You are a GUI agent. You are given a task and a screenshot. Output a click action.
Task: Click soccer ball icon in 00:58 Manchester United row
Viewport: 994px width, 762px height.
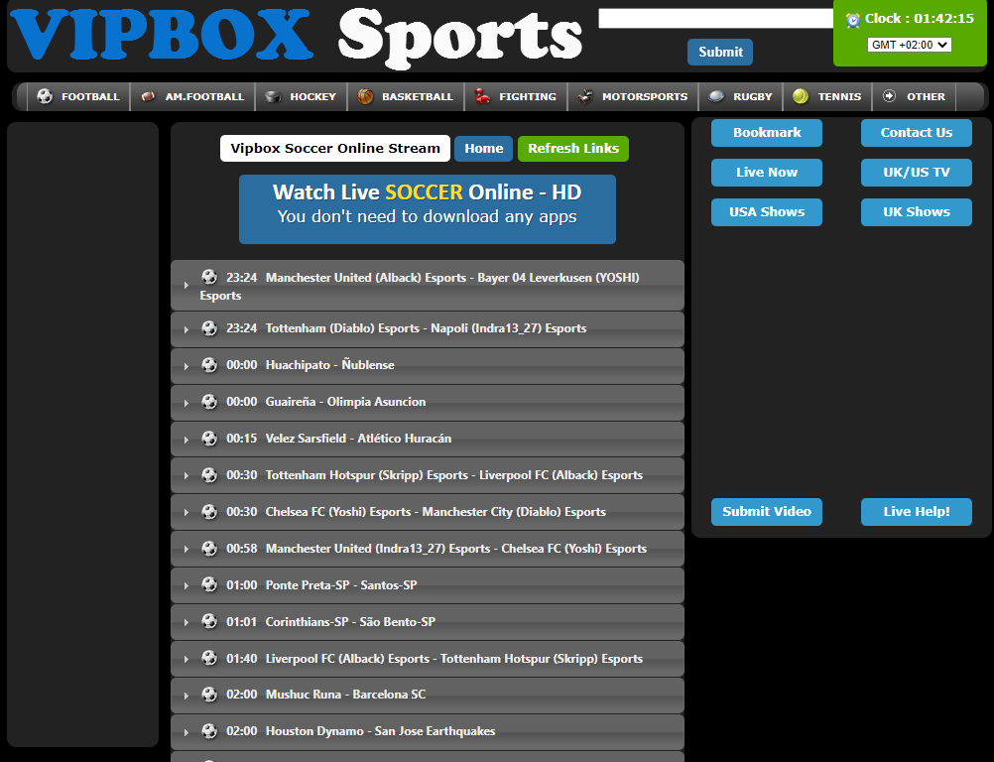pyautogui.click(x=209, y=549)
